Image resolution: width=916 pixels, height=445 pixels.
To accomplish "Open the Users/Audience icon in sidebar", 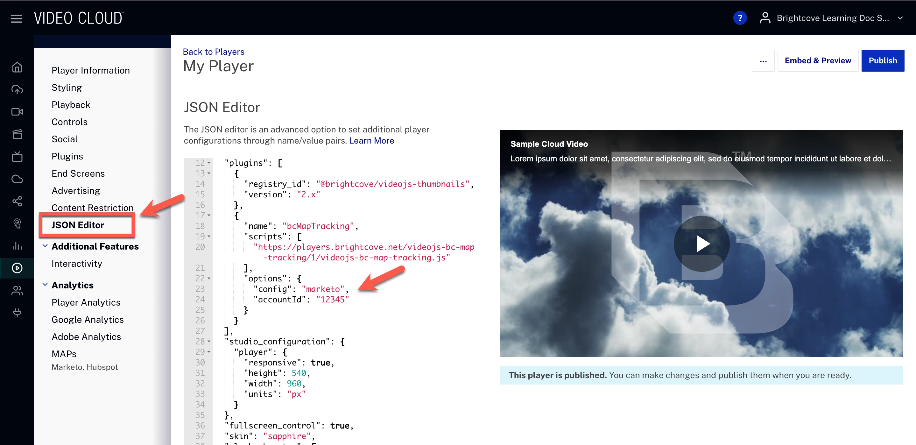I will [17, 291].
